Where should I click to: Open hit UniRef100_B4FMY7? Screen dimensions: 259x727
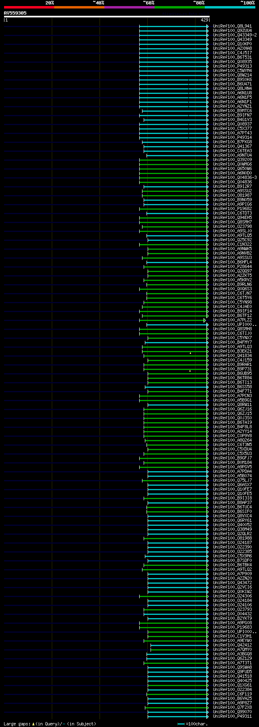pos(232,342)
